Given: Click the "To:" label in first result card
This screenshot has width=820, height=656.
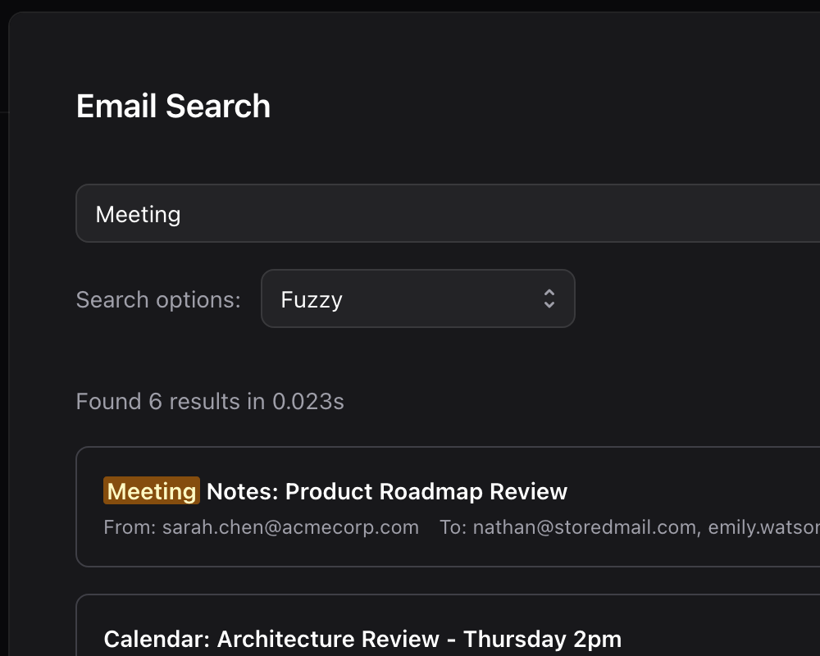Looking at the screenshot, I should pos(452,527).
